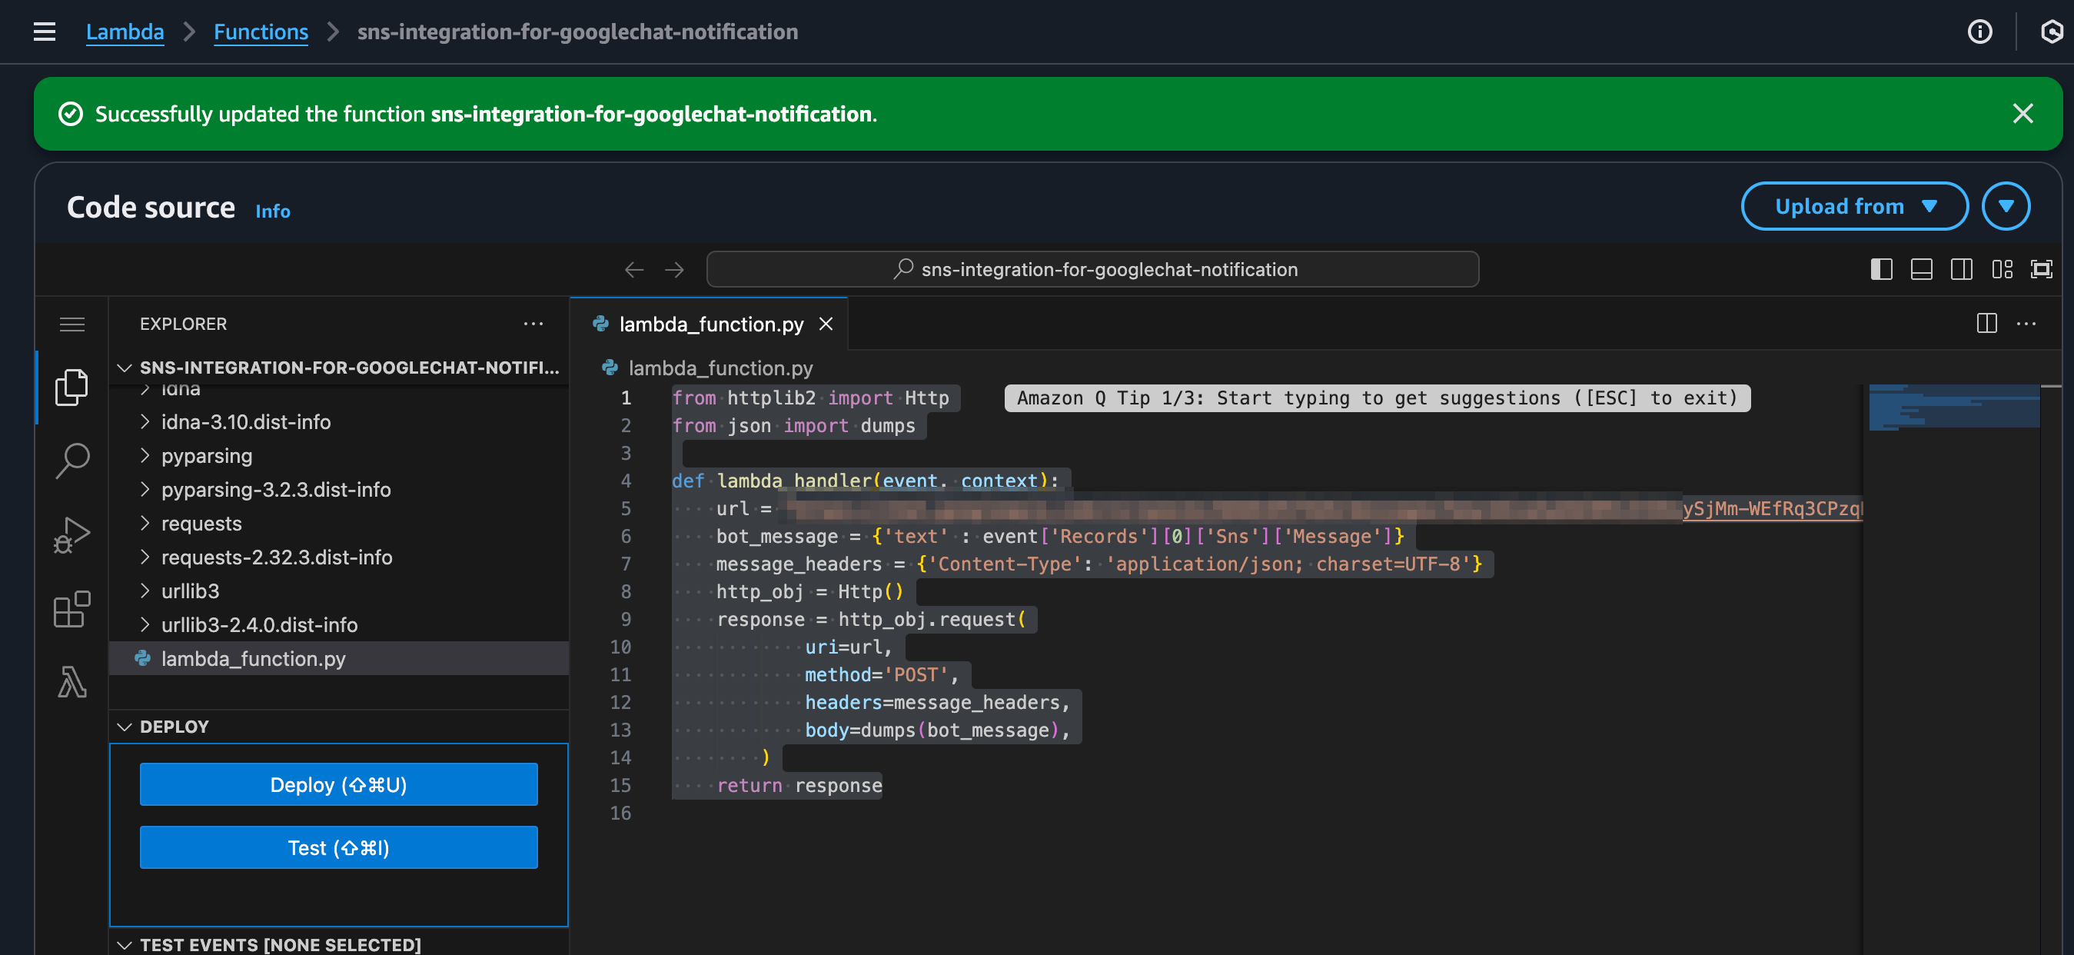Open the round dropdown next to Upload from
Screen dimensions: 2074x955
click(2006, 206)
